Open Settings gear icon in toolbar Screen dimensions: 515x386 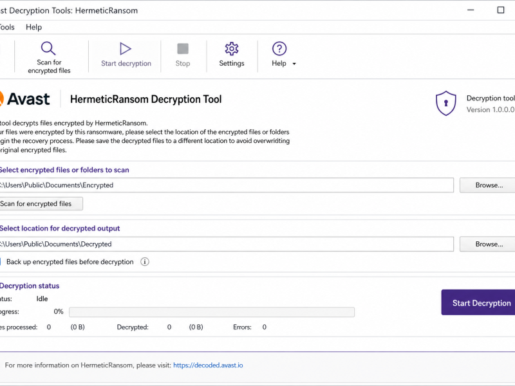pos(232,49)
